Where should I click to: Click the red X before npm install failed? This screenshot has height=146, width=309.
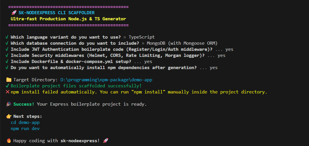(x=8, y=92)
